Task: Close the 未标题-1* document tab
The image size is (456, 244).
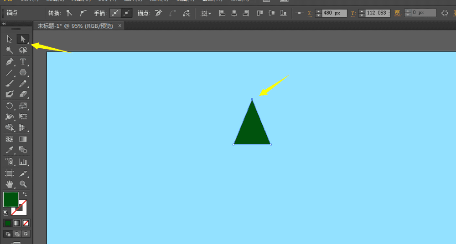Action: point(119,25)
